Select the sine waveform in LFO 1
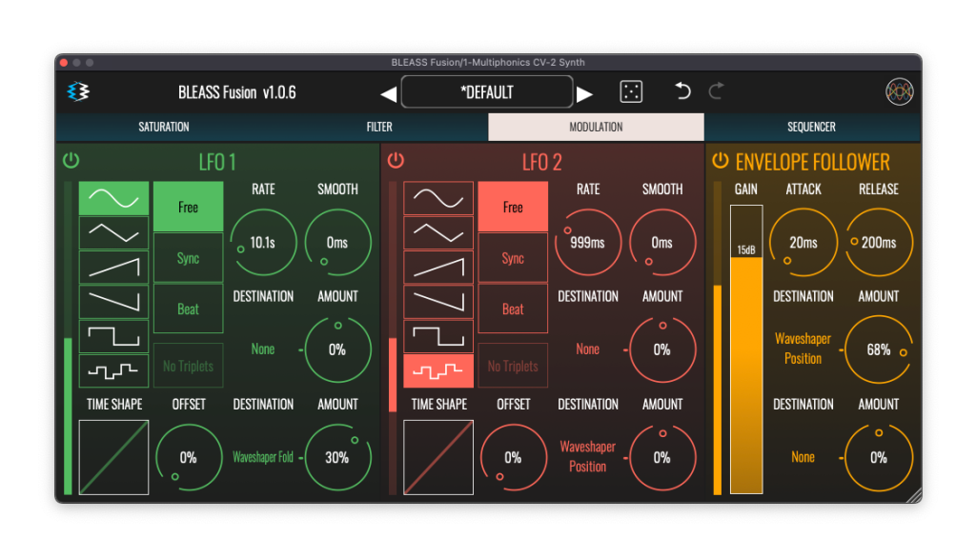Screen dimensions: 976x558 113,198
